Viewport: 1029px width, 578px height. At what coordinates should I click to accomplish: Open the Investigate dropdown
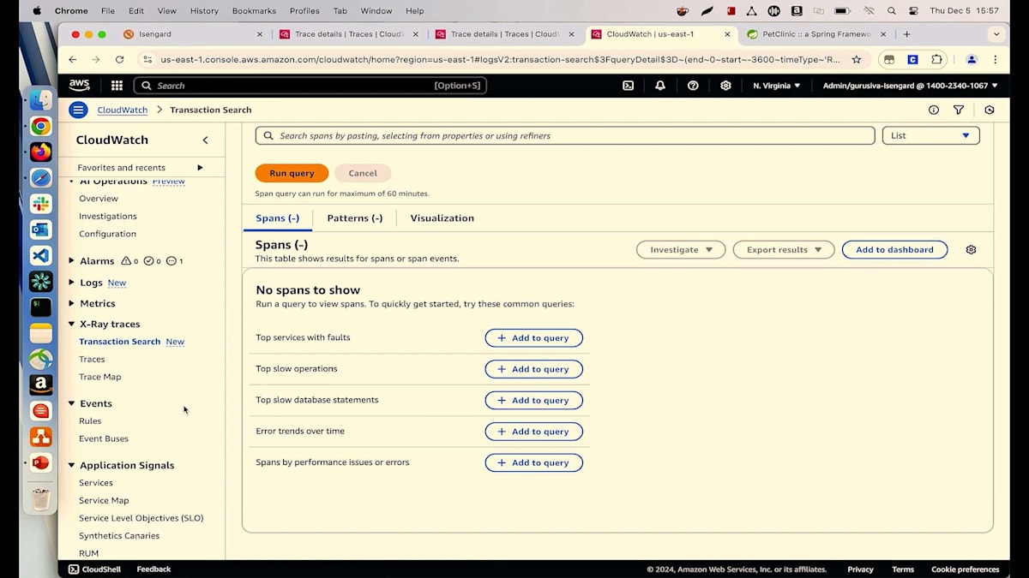pos(681,249)
